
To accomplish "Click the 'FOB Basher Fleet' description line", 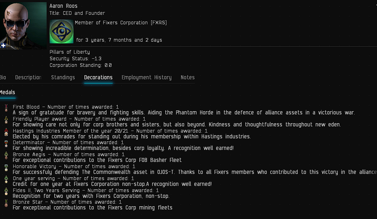I will (x=97, y=160).
